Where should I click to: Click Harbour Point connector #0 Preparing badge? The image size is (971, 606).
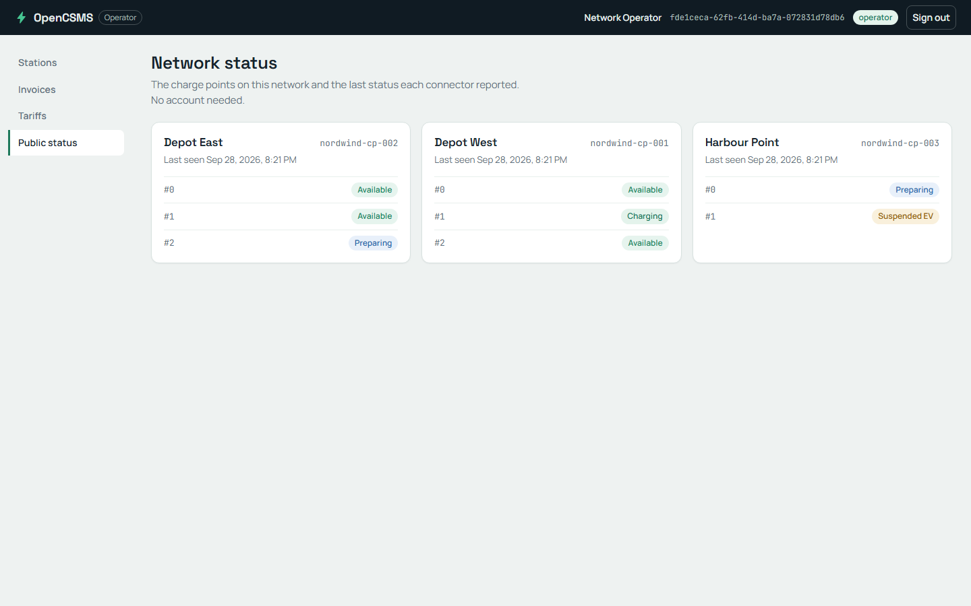point(914,190)
